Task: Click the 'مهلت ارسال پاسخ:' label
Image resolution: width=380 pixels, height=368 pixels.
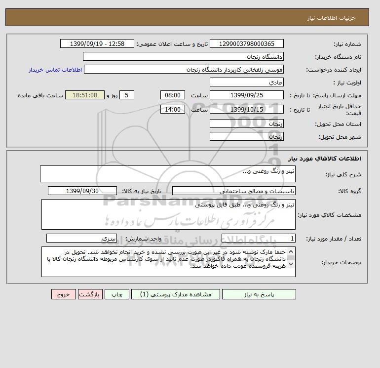Action: tap(338, 95)
